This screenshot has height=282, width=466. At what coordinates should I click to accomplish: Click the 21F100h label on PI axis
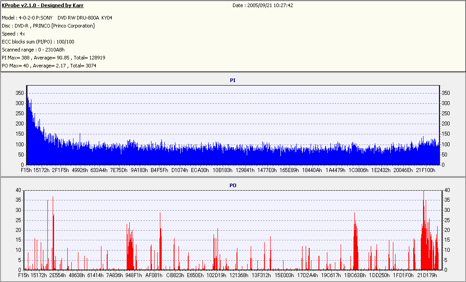point(425,170)
